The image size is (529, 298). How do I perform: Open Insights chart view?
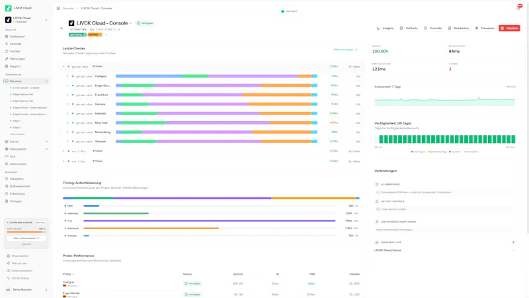click(x=385, y=28)
